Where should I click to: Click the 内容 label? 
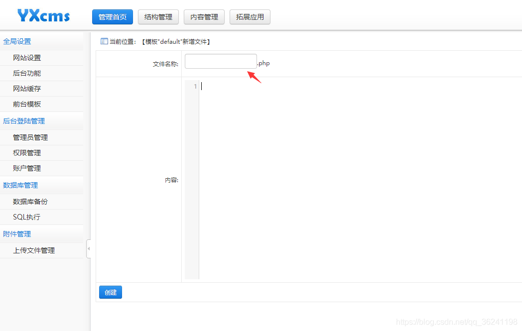(x=172, y=180)
